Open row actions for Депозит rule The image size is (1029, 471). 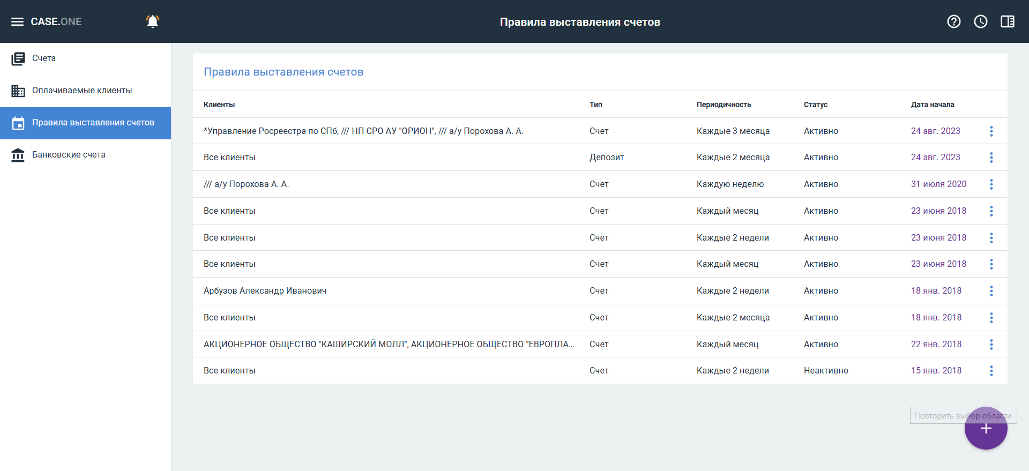click(991, 158)
